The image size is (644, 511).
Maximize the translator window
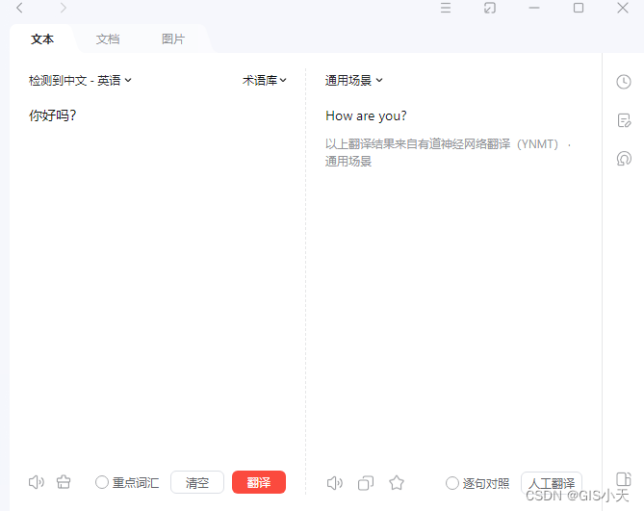pyautogui.click(x=579, y=8)
